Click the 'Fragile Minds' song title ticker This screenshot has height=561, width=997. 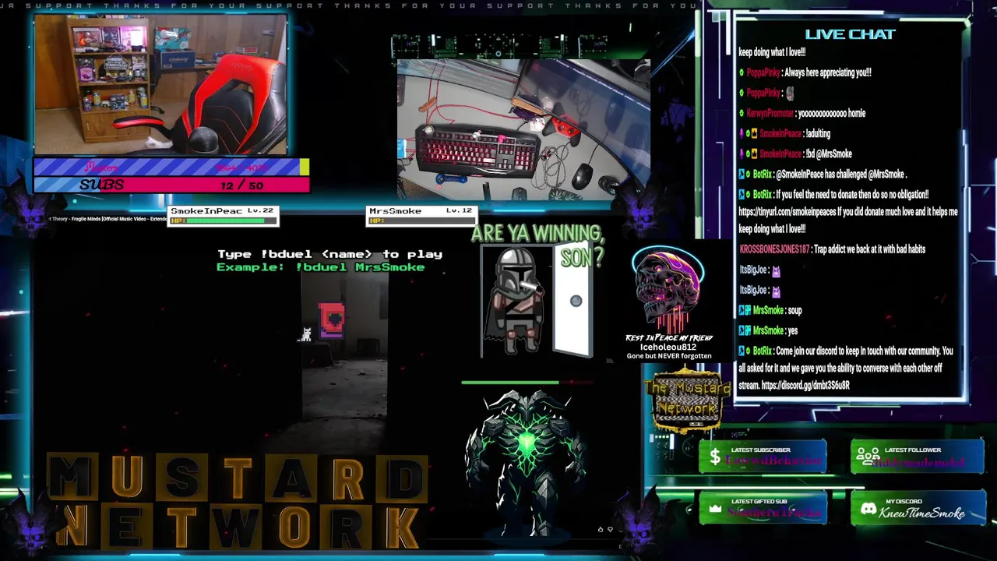coord(107,219)
